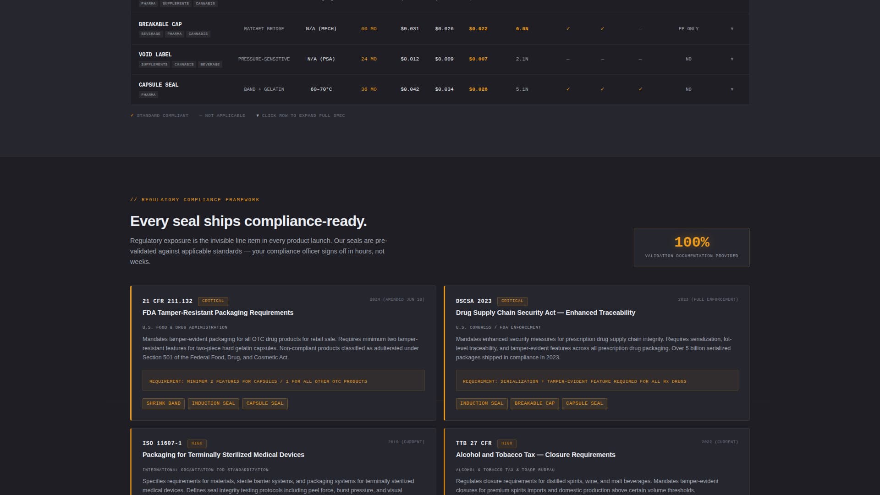
Task: Click the PP ONLY cell
Action: pos(688,29)
